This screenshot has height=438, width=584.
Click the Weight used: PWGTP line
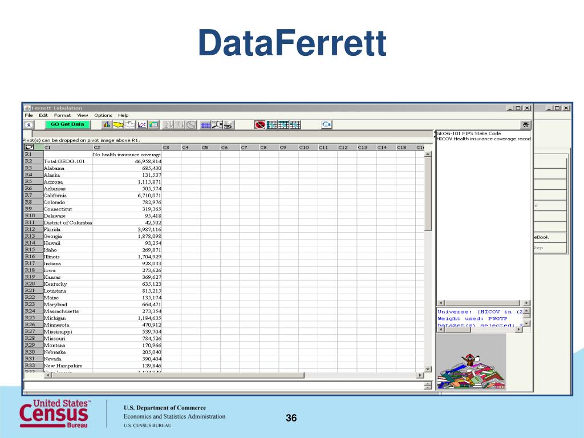[472, 319]
